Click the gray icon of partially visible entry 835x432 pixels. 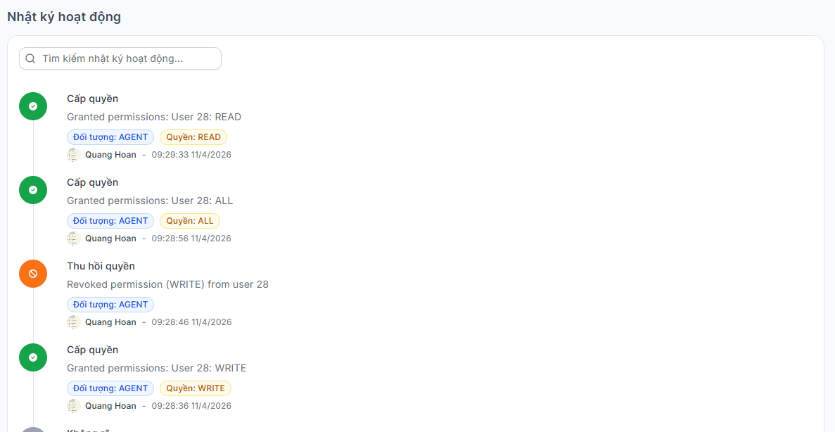click(x=33, y=429)
